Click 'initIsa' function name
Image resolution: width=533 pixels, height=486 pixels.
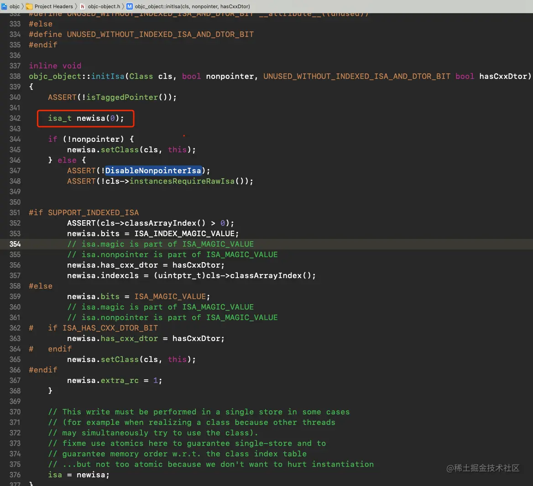[108, 77]
